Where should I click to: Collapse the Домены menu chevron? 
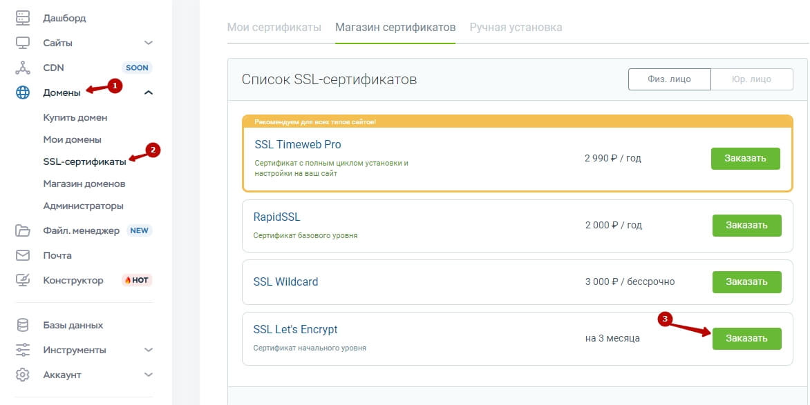[149, 92]
